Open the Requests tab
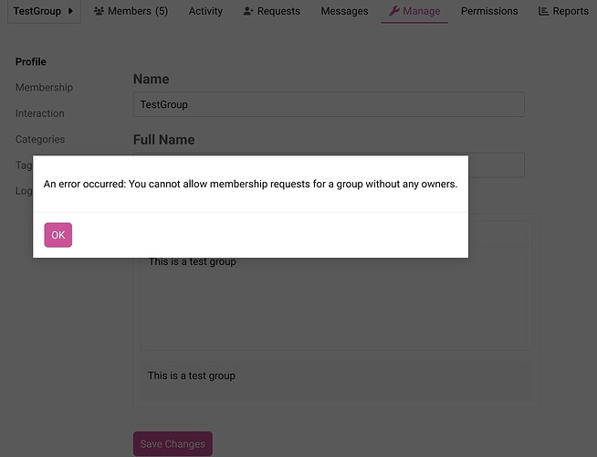Screen dimensions: 597x457 [x=272, y=11]
